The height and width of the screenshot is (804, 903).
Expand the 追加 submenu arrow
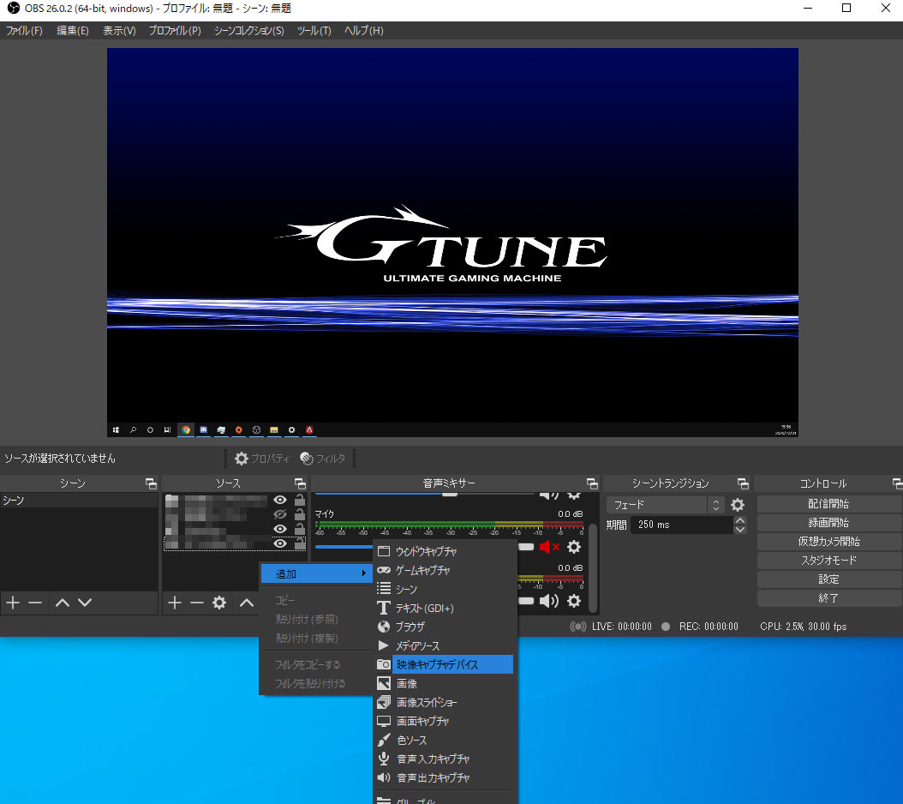363,573
